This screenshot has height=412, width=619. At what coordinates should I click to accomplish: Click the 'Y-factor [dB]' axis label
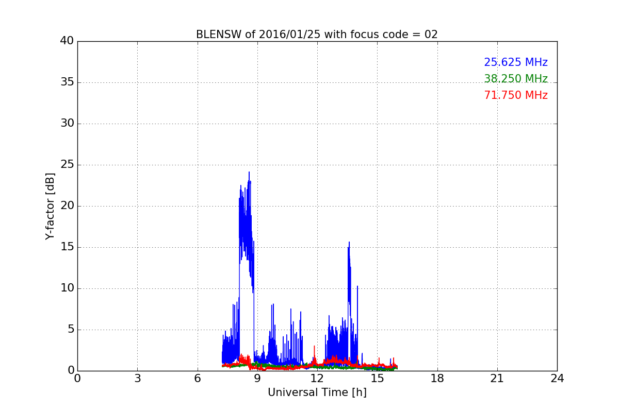pyautogui.click(x=50, y=206)
